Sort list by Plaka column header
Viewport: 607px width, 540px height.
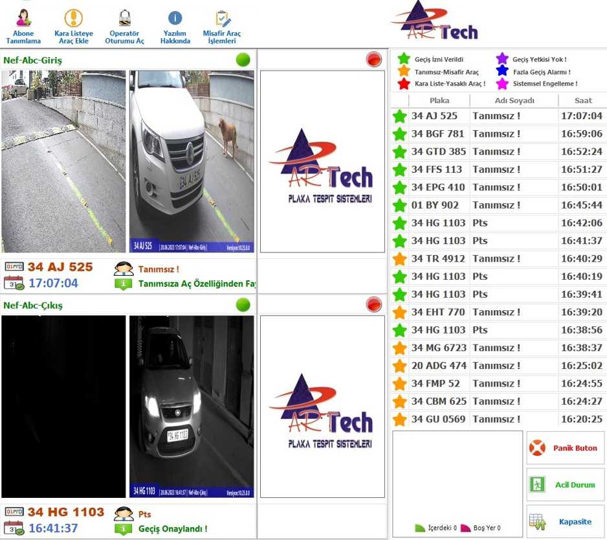(439, 100)
